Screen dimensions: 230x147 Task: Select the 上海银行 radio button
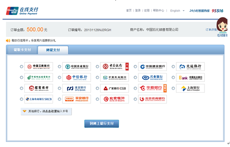(x=173, y=88)
